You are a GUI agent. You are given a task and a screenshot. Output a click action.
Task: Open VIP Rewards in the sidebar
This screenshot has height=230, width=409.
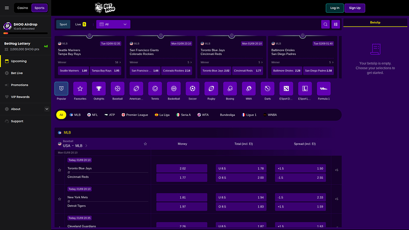coord(26,97)
